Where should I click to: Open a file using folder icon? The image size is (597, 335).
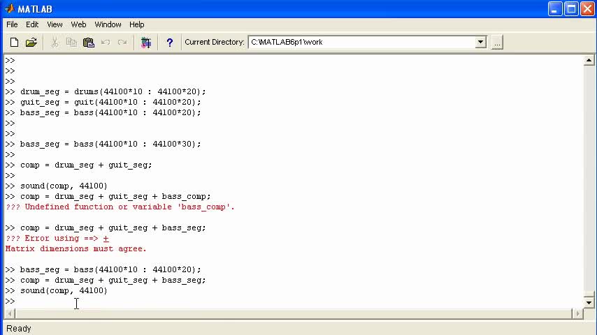pyautogui.click(x=31, y=42)
